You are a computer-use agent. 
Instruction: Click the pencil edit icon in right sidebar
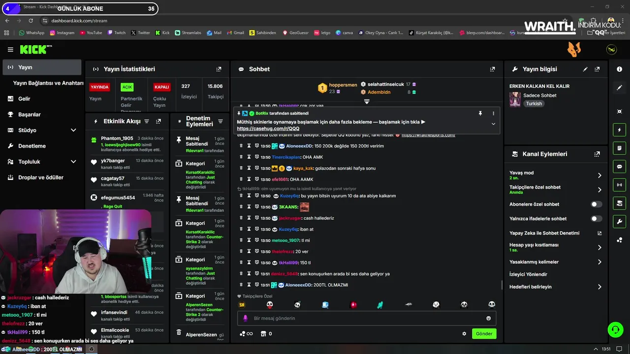point(619,88)
